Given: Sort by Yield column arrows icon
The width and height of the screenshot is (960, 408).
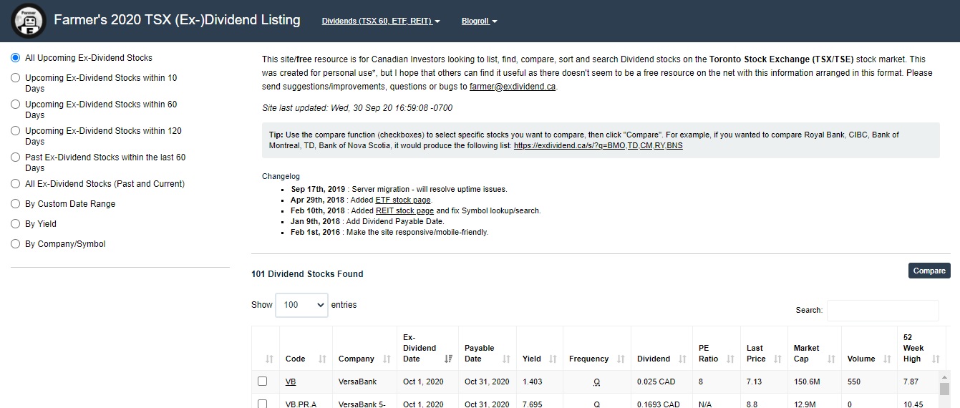Looking at the screenshot, I should point(553,359).
